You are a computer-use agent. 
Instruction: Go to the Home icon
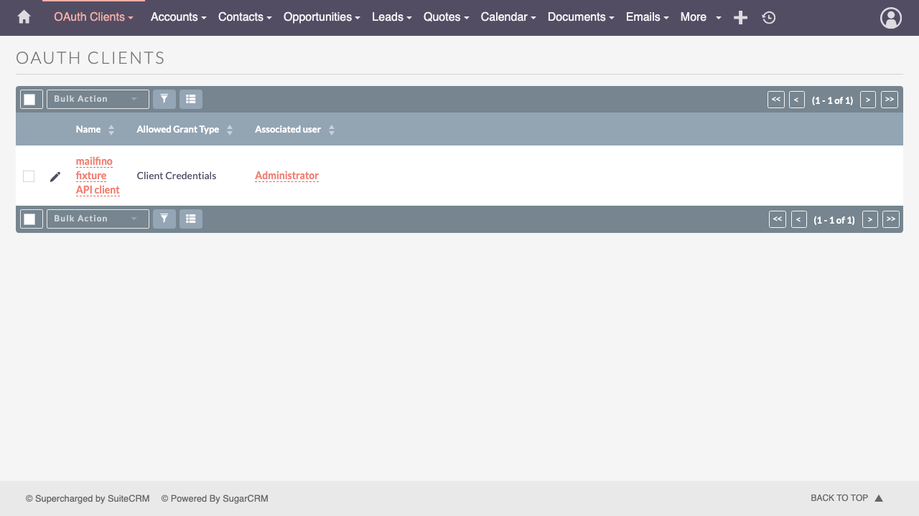point(24,17)
